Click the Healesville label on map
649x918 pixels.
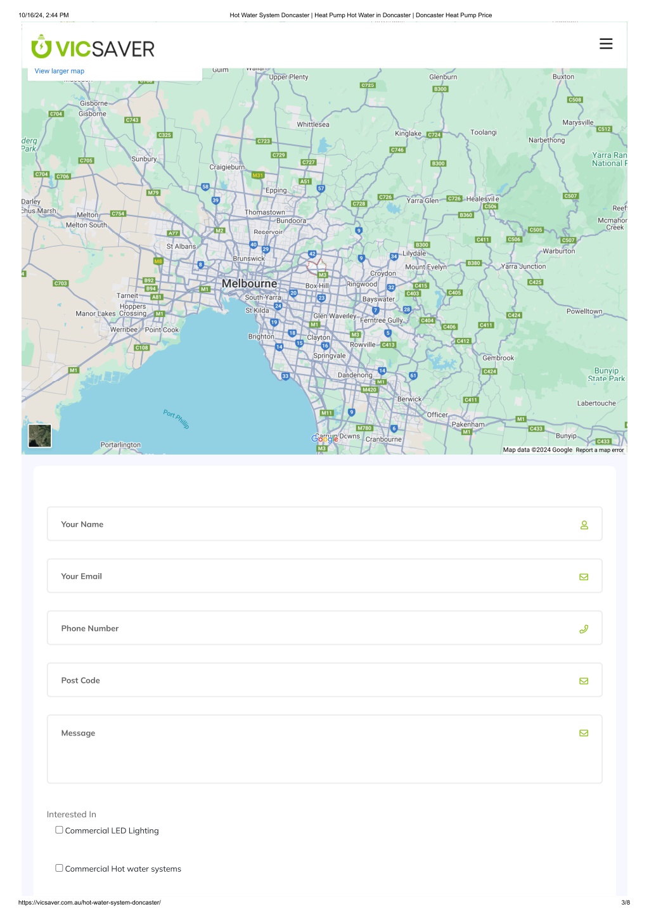[482, 198]
